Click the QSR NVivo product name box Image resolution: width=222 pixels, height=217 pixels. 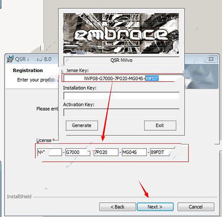121,60
